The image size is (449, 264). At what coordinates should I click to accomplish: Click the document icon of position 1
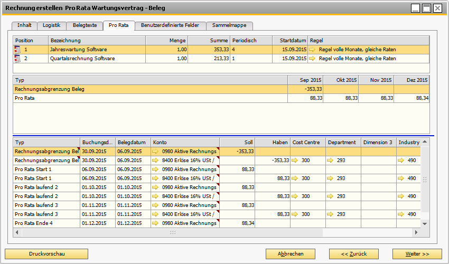pos(17,50)
